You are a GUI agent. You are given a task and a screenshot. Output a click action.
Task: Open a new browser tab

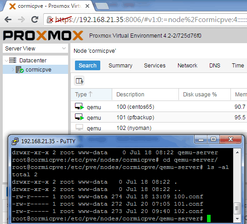point(102,6)
